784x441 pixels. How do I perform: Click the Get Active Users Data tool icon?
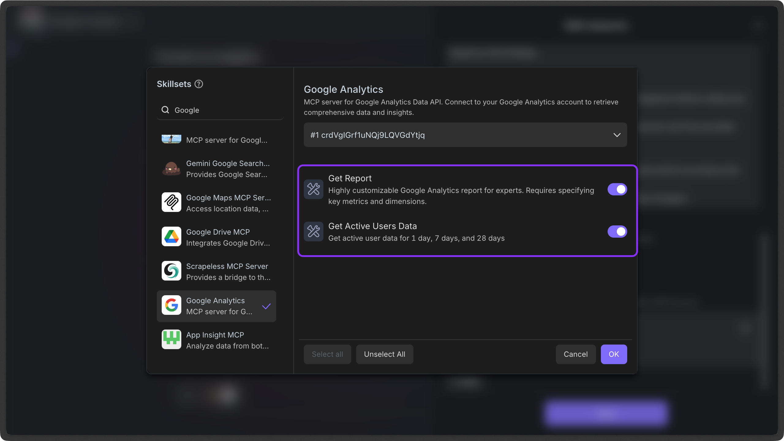313,231
